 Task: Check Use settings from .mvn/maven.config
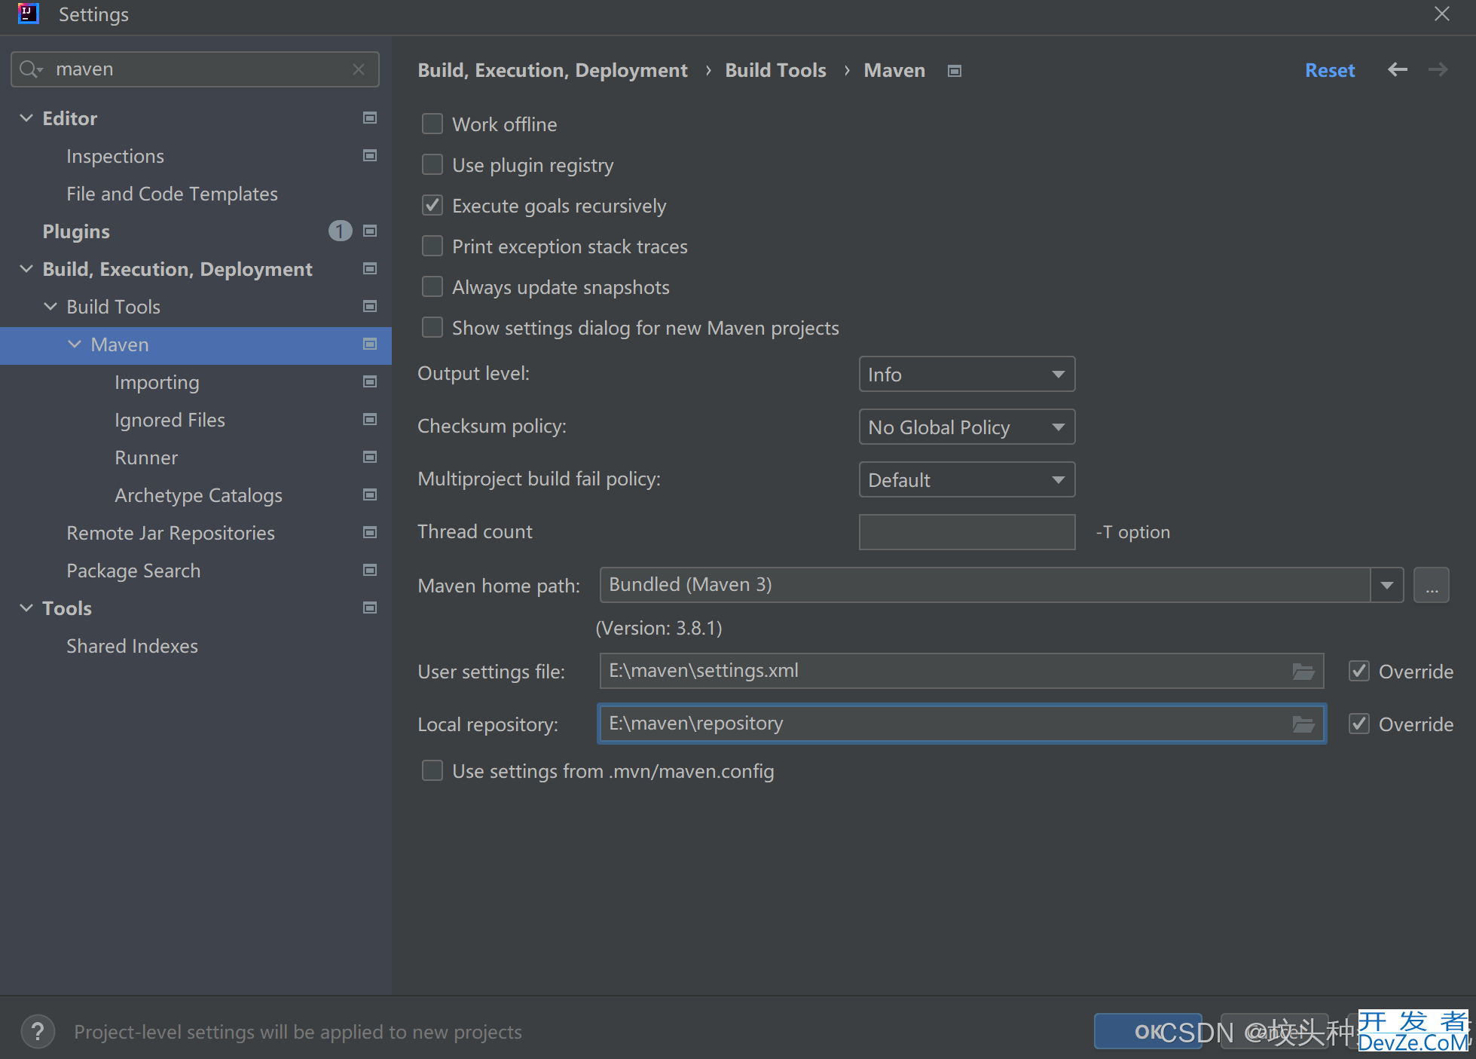[432, 770]
